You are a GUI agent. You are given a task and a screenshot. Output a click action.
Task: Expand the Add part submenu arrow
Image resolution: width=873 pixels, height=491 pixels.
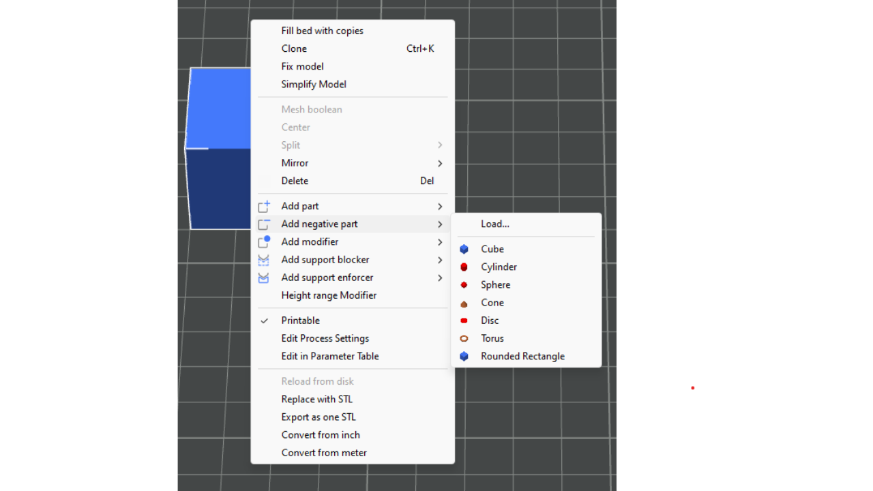pos(440,207)
